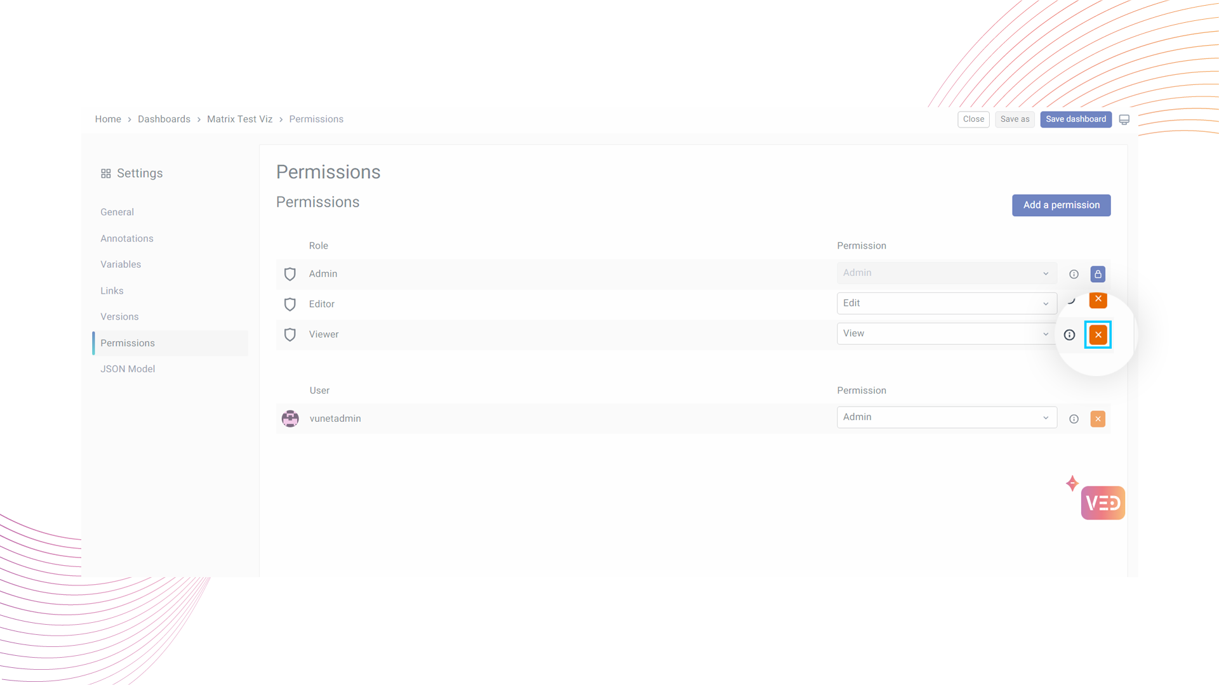Expand the Viewer permission dropdown
Viewport: 1219px width, 685px height.
coord(946,334)
